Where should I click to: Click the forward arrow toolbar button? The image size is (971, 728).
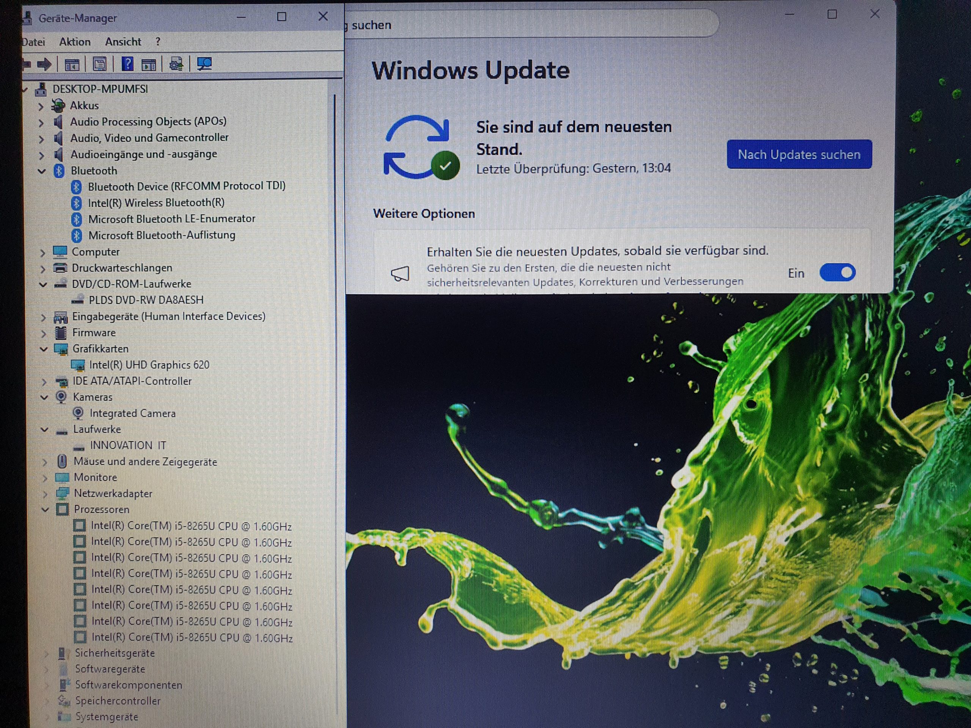[44, 65]
